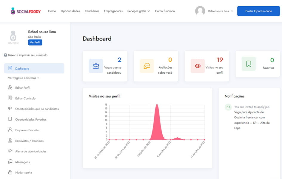This screenshot has height=179, width=282.
Task: Click the envelope icon in Notificações
Action: click(228, 107)
